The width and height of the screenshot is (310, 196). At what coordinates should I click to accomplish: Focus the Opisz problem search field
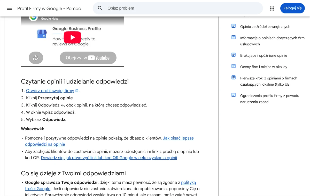point(178,8)
